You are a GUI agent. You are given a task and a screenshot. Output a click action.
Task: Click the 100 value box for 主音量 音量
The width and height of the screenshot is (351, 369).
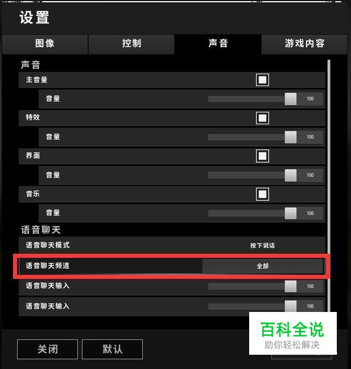pos(310,99)
